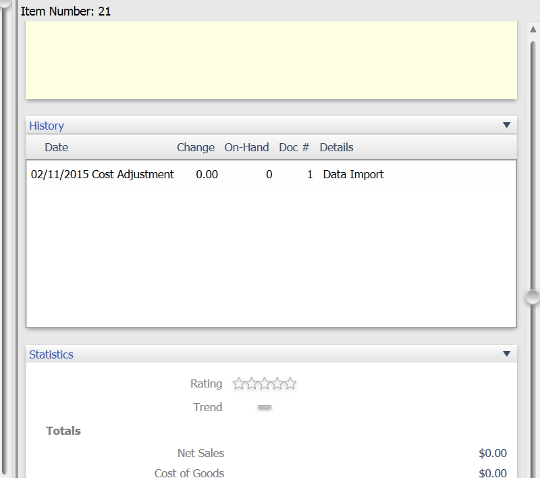The height and width of the screenshot is (478, 540).
Task: Click the Net Sales $0.00 value
Action: [493, 453]
